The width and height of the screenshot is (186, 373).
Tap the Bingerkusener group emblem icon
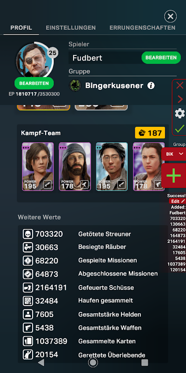coord(75,86)
